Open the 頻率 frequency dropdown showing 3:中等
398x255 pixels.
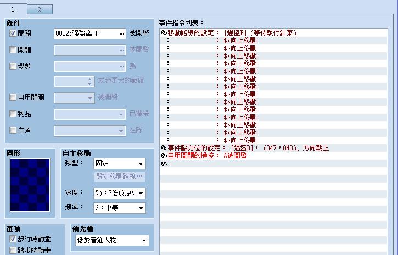(x=120, y=208)
